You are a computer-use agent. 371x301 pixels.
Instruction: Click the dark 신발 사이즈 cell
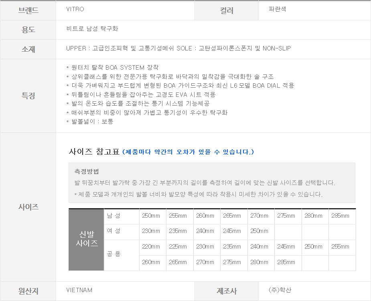click(86, 239)
